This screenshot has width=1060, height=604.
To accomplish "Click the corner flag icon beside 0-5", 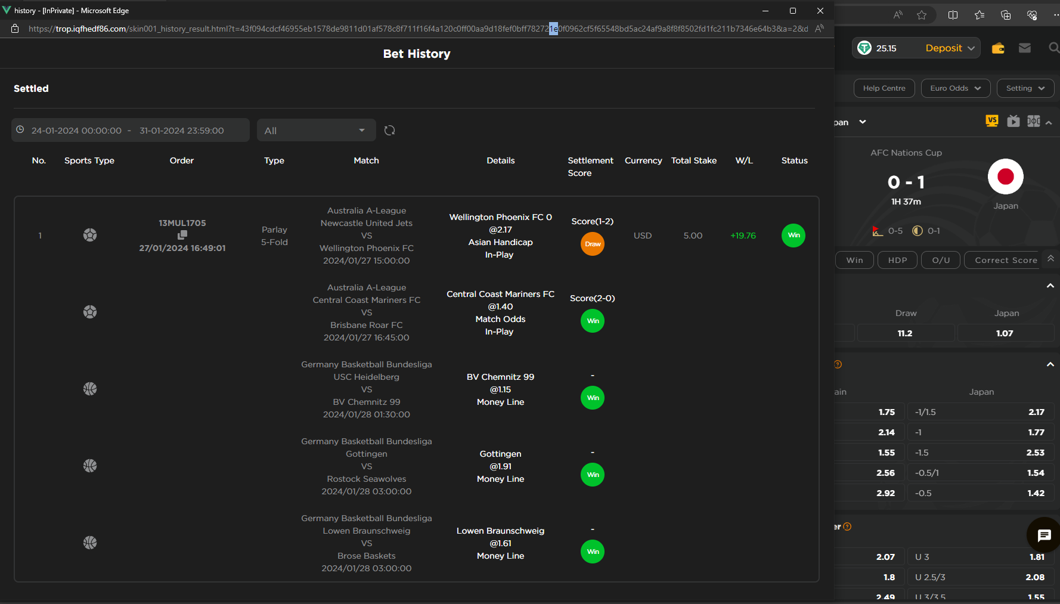I will coord(877,231).
